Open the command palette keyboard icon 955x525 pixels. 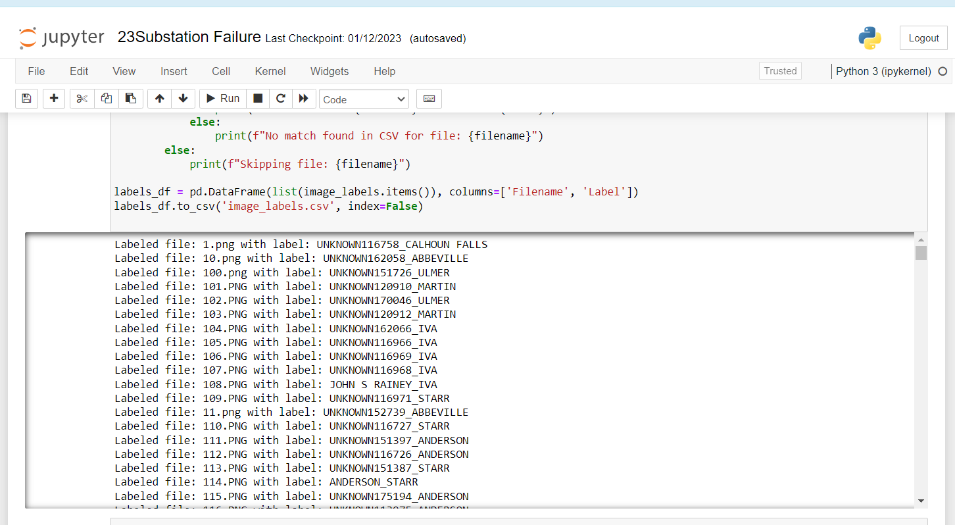(x=429, y=98)
